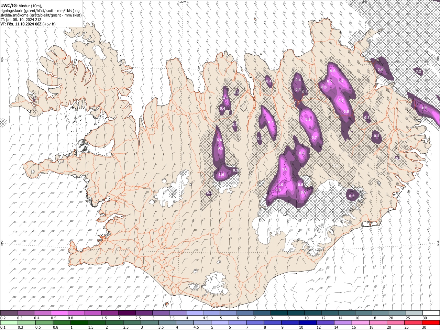Image resolution: width=440 pixels, height=330 pixels.
Task: Select the 20W longitude label at top
Action: 183,2
